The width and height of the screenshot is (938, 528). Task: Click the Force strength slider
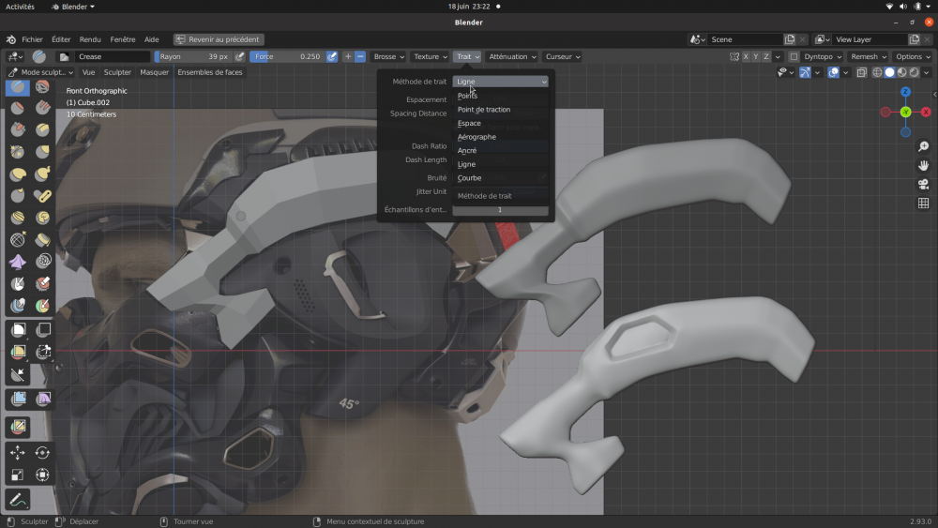coord(287,56)
